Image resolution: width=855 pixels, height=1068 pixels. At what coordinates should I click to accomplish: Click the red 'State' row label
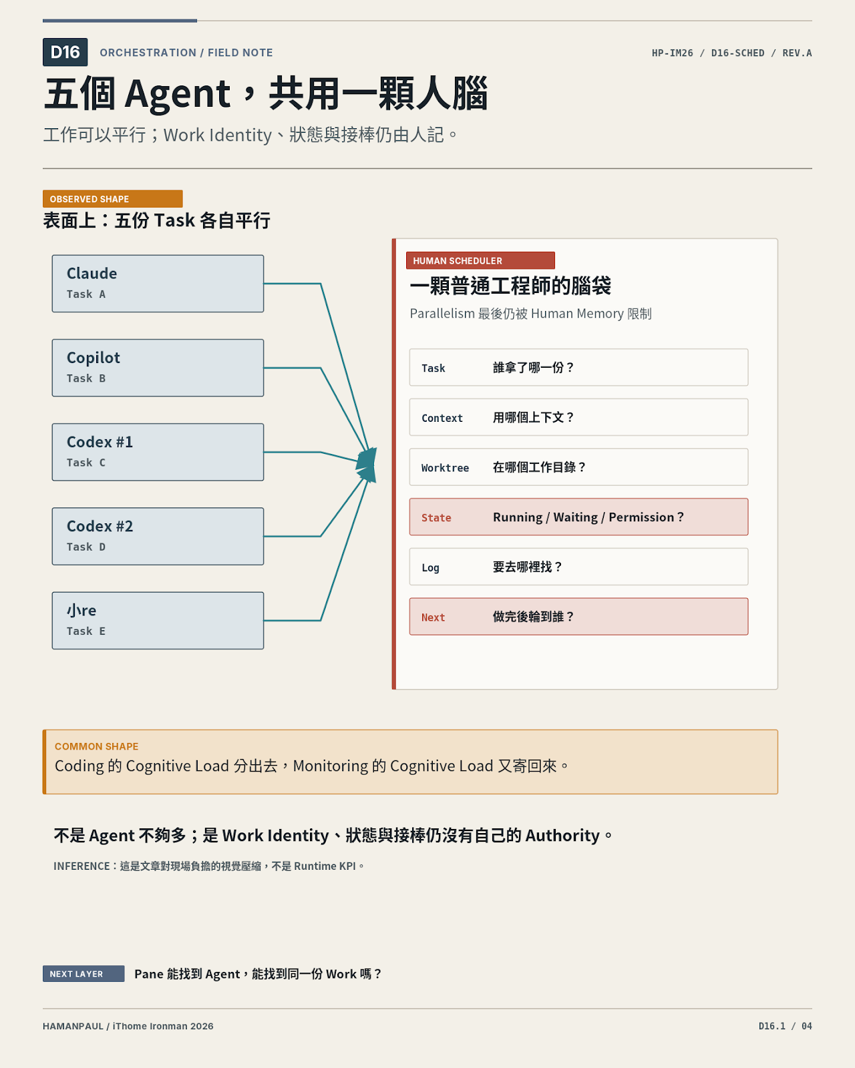click(x=436, y=517)
